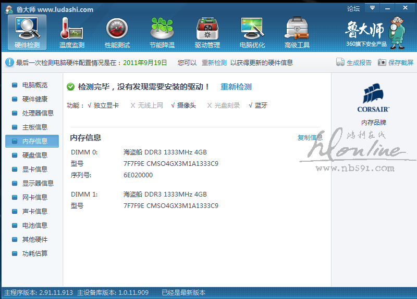Click 主程序版本 2.91.11.913 in status bar

tap(38, 293)
